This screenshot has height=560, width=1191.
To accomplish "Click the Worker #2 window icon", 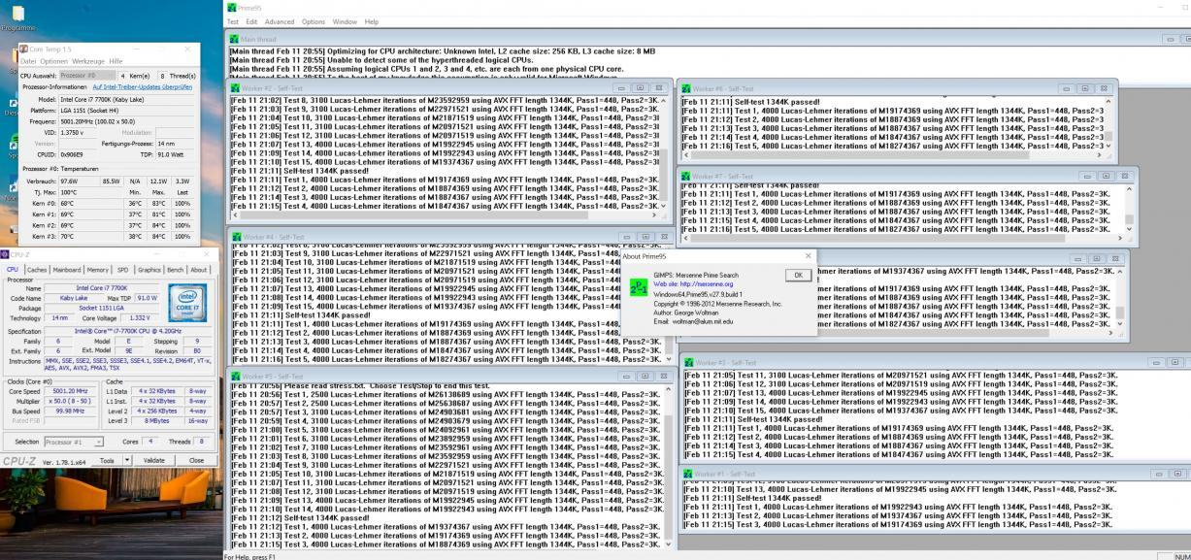I will coord(235,87).
